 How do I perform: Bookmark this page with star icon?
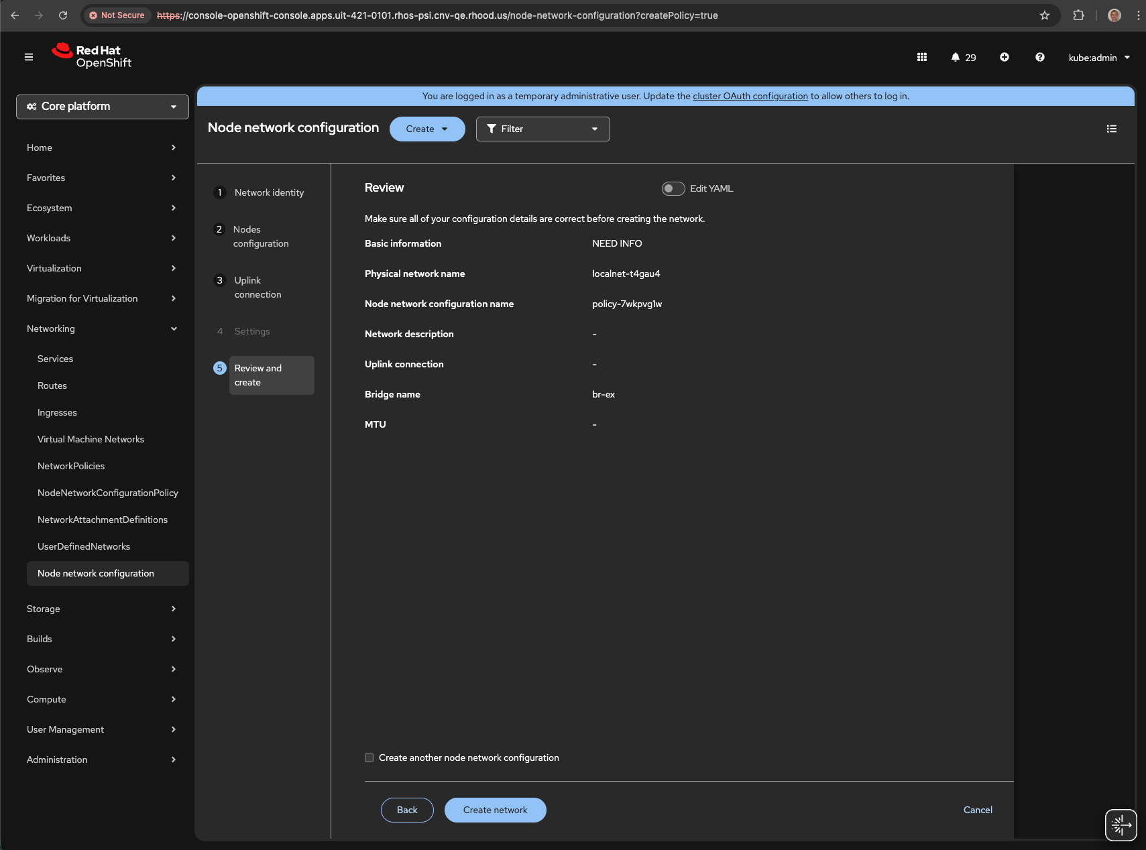(x=1045, y=15)
